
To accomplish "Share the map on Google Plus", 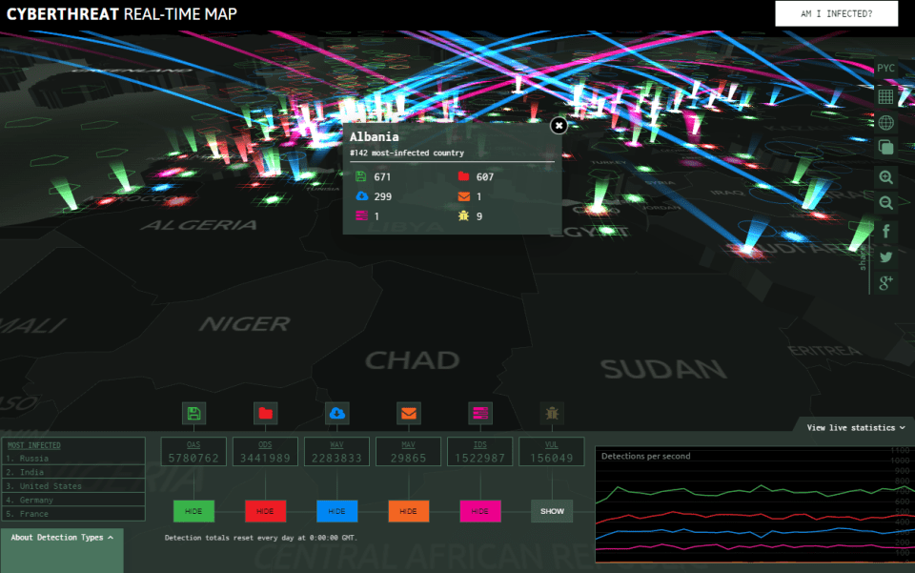I will [885, 281].
